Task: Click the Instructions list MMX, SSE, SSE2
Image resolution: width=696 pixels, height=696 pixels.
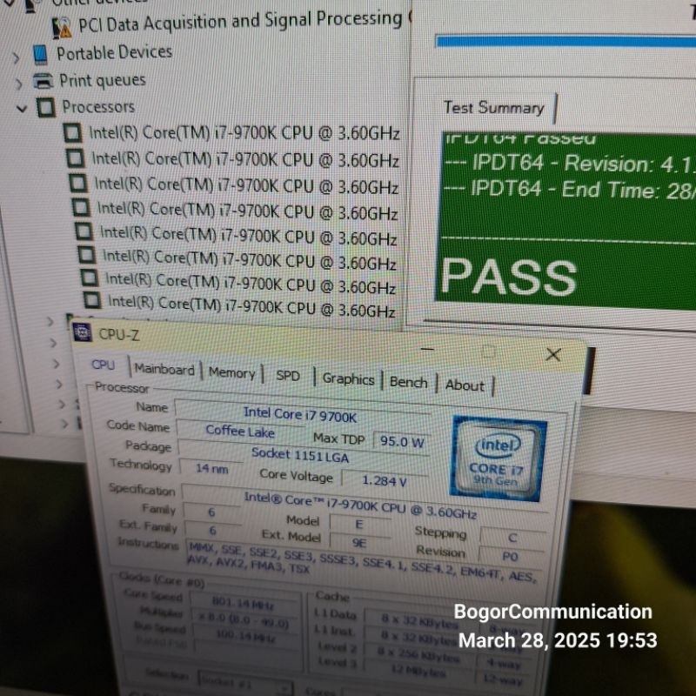Action: (363, 561)
